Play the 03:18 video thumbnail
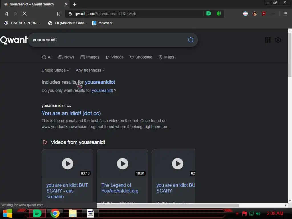 (67, 164)
